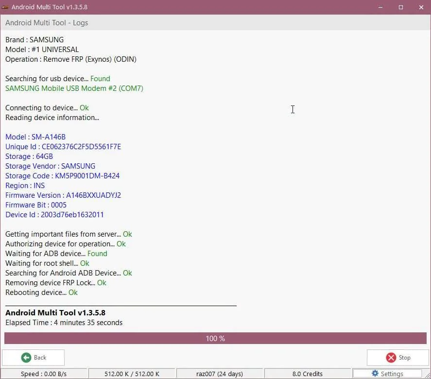Click the app icon in title bar
This screenshot has height=379, width=431.
(x=5, y=7)
